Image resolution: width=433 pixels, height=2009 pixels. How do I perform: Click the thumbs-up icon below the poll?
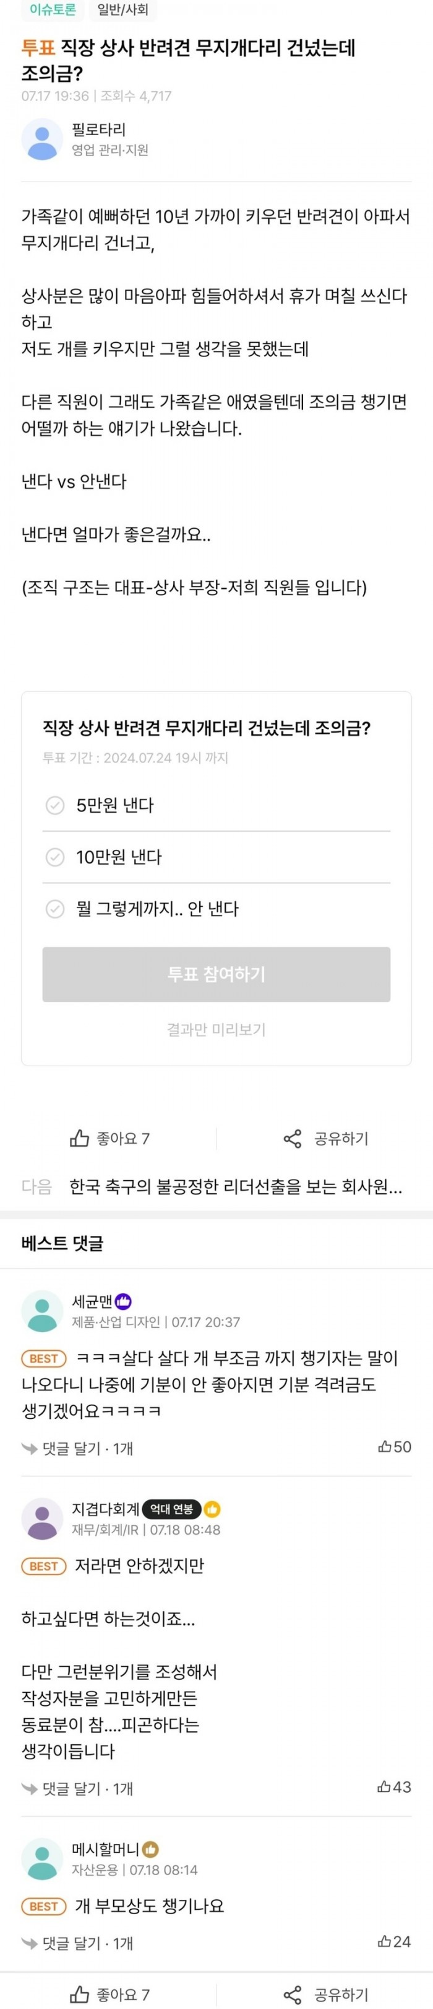click(79, 1138)
